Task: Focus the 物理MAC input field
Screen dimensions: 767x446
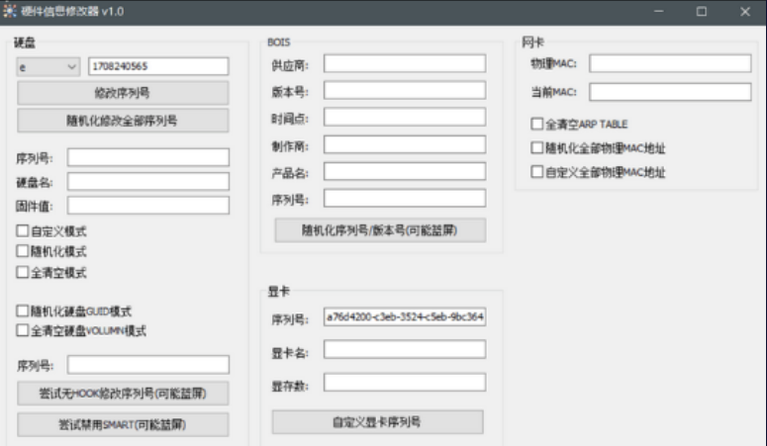Action: coord(670,63)
